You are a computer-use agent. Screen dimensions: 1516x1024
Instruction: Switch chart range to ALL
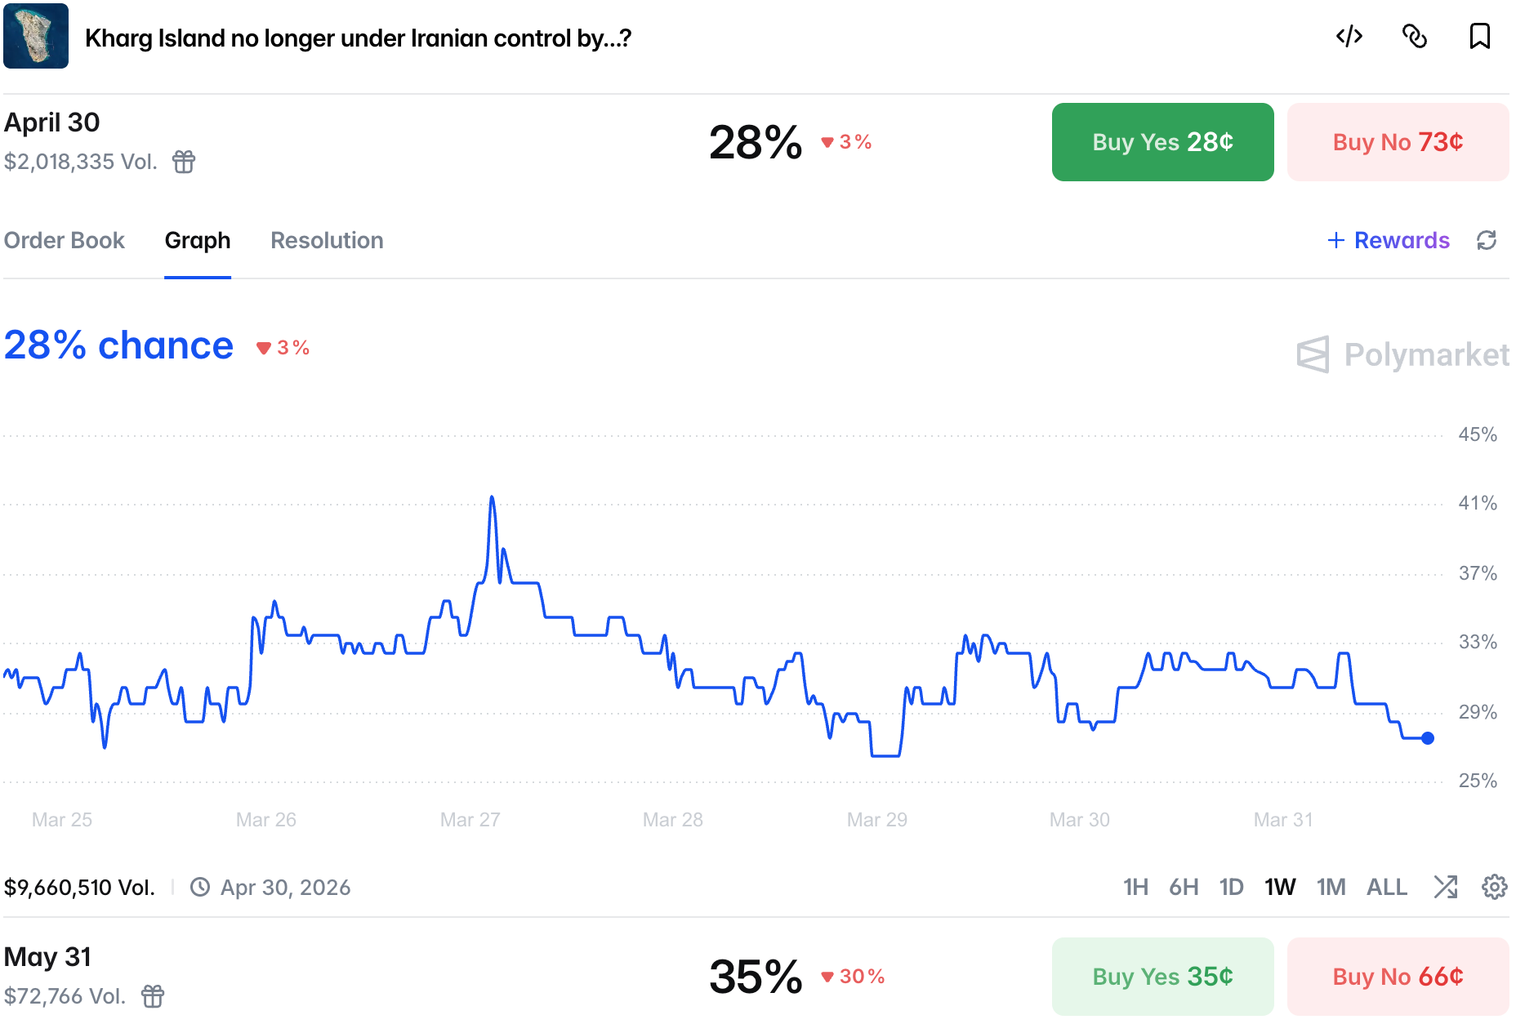[1386, 887]
